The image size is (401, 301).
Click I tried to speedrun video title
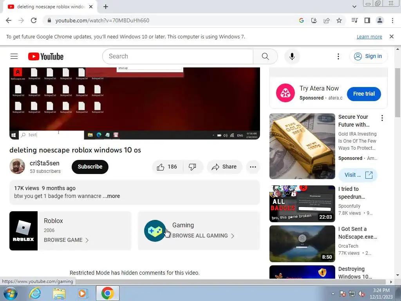pyautogui.click(x=351, y=193)
